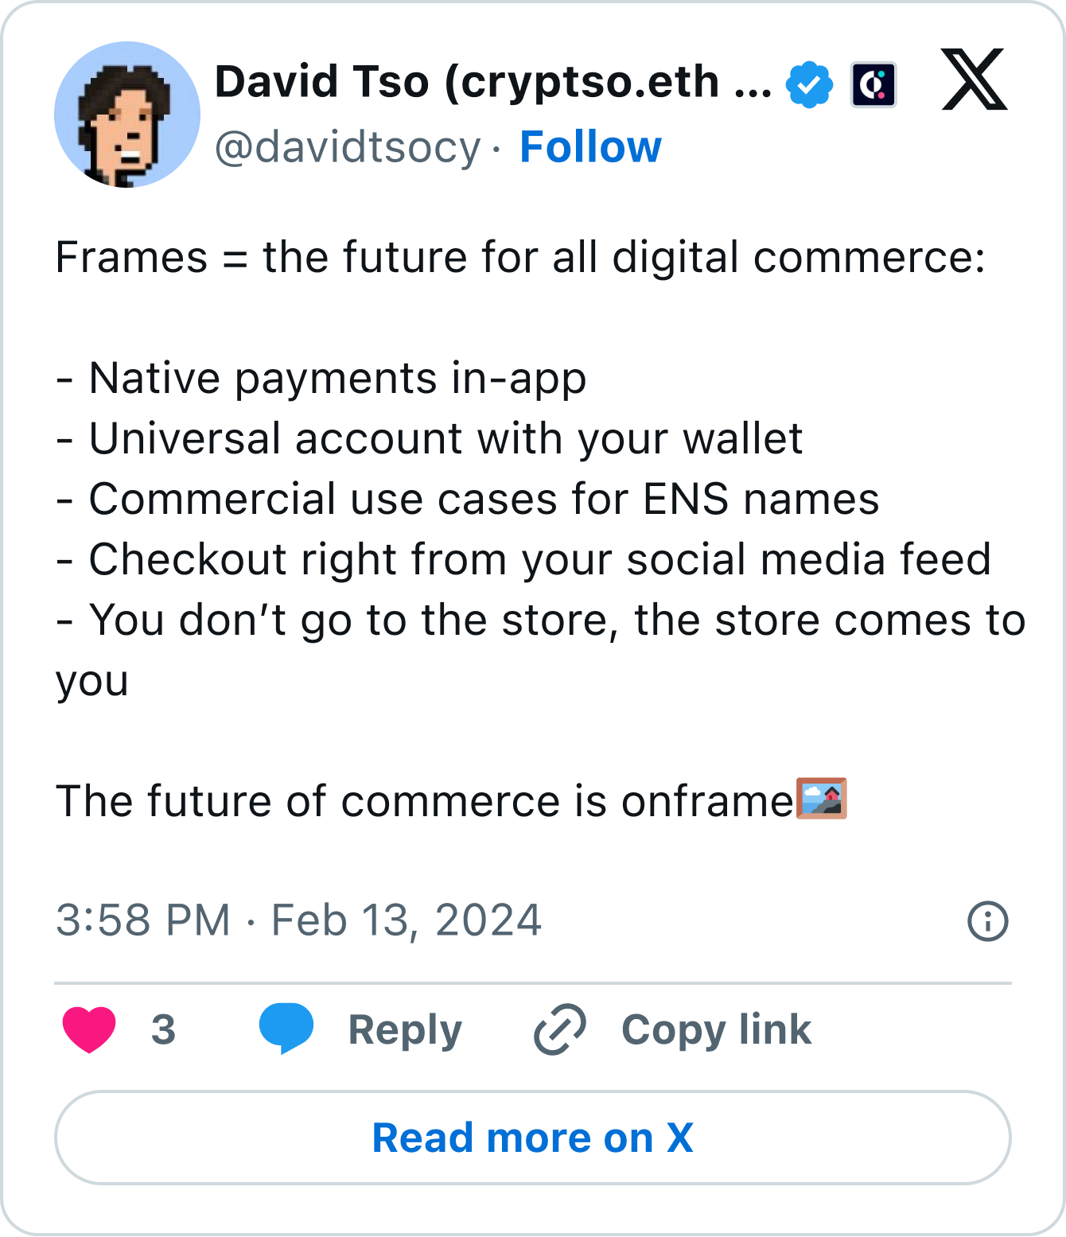This screenshot has width=1066, height=1237.
Task: Click the blue reply speech bubble icon
Action: point(286,1028)
